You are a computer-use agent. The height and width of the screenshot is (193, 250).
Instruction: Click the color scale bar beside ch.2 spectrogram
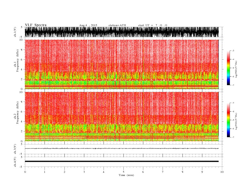(x=228, y=120)
